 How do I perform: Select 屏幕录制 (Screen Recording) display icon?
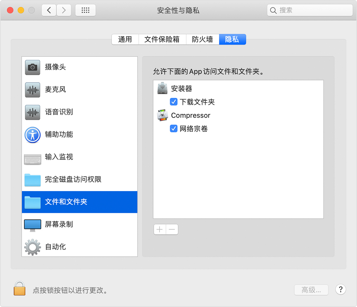tap(32, 224)
